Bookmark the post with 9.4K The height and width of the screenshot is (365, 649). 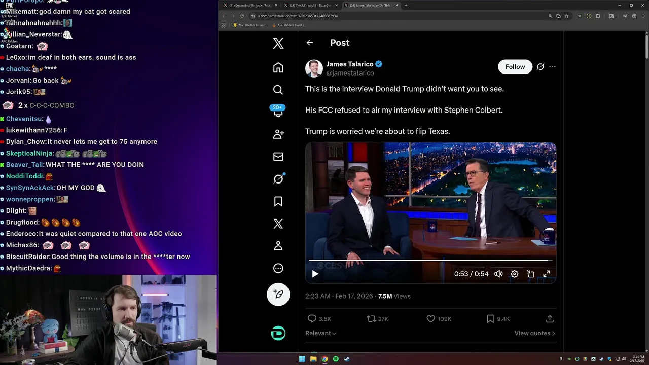[490, 319]
